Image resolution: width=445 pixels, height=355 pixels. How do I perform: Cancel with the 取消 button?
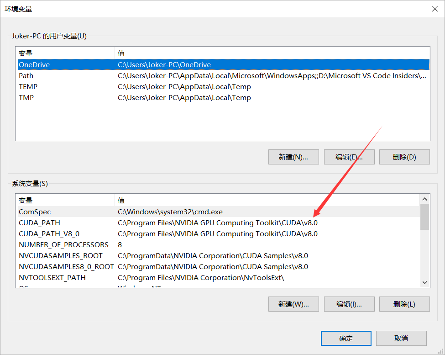coord(401,338)
